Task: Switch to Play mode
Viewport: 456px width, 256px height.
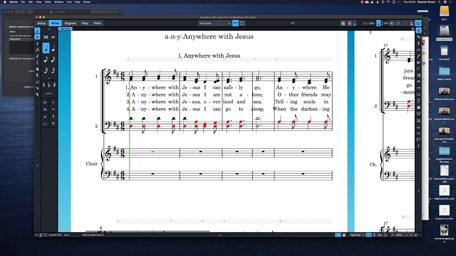Action: pyautogui.click(x=85, y=23)
